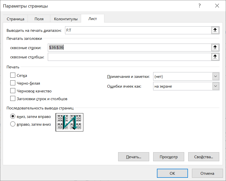Click the Печать... button
The width and height of the screenshot is (226, 181).
(x=134, y=157)
